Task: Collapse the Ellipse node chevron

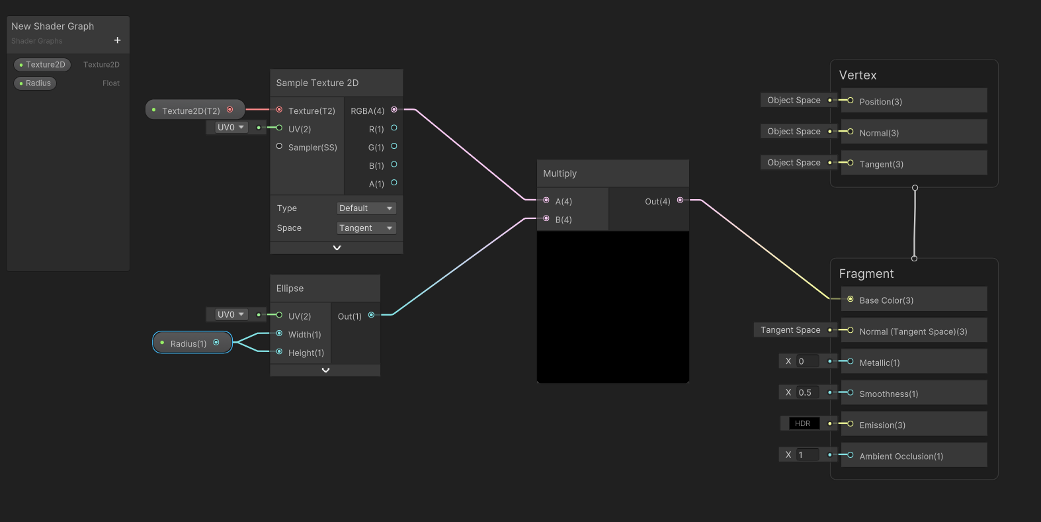Action: tap(325, 370)
